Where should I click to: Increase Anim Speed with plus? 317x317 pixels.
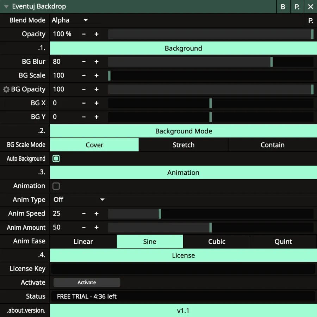point(97,213)
